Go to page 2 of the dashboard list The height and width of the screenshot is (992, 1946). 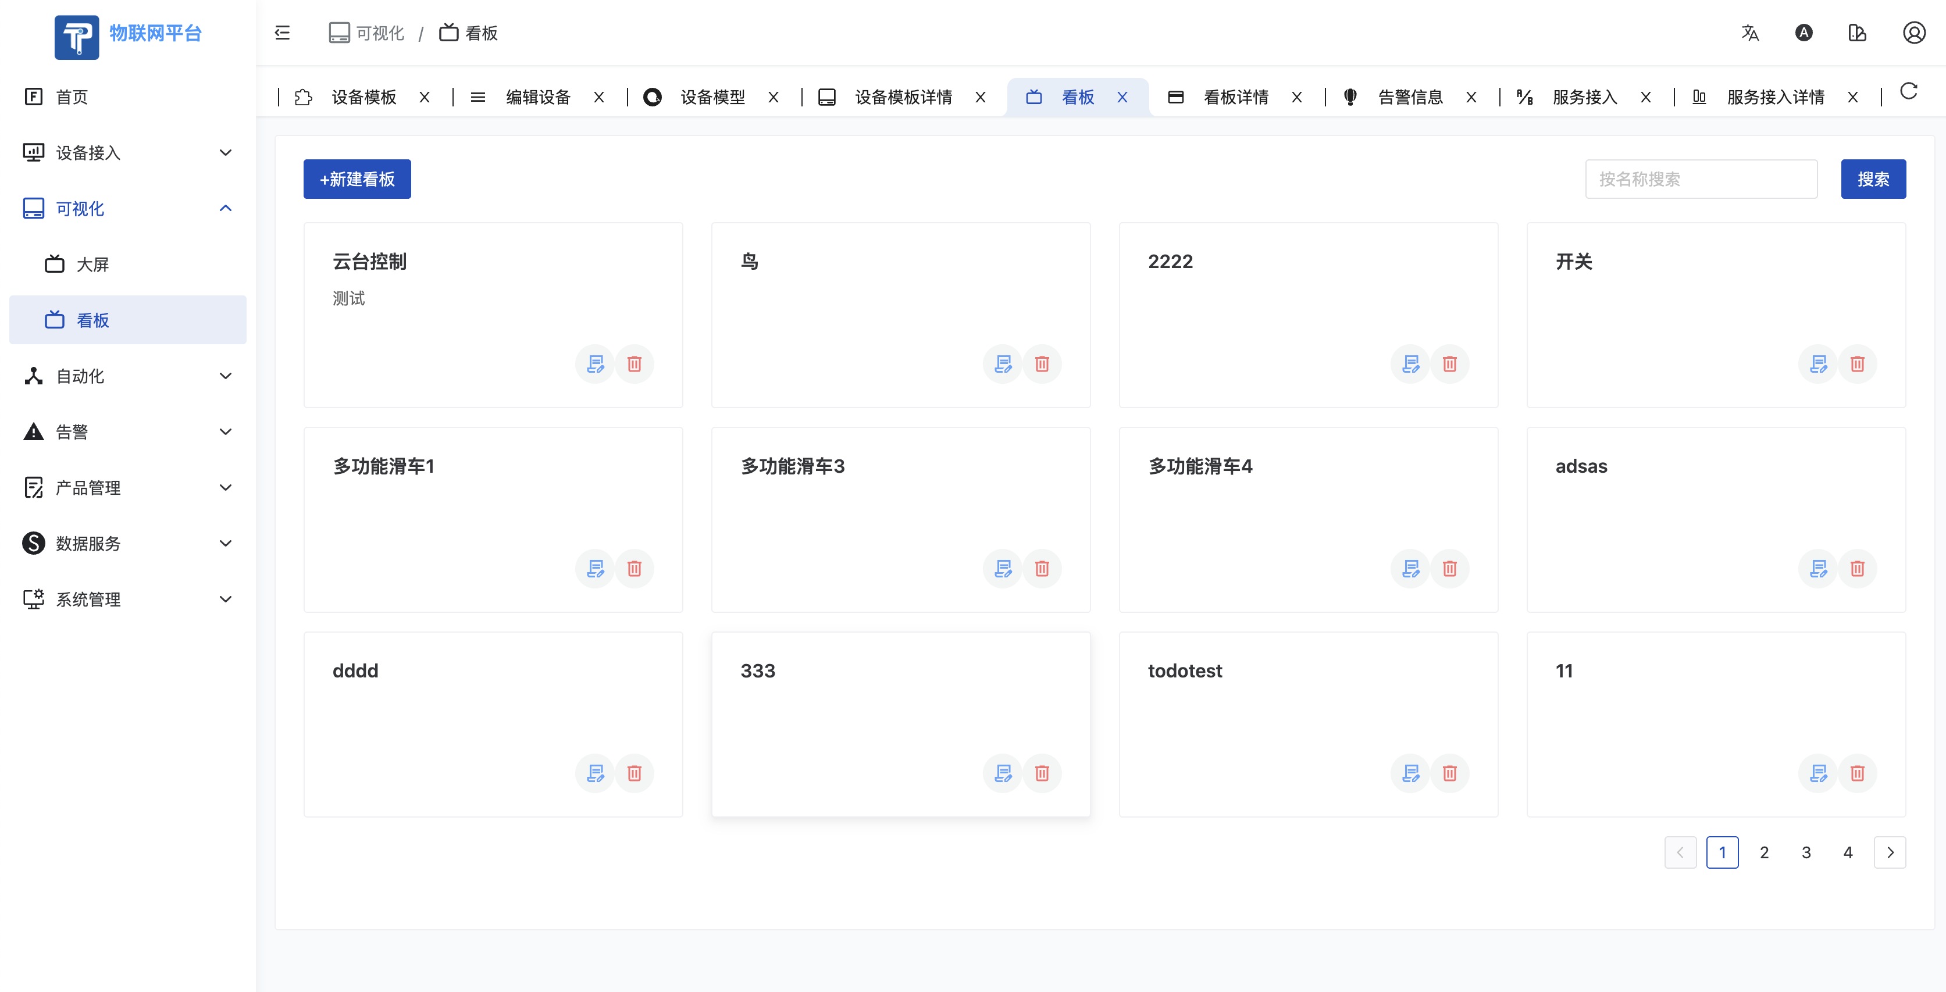(1765, 852)
